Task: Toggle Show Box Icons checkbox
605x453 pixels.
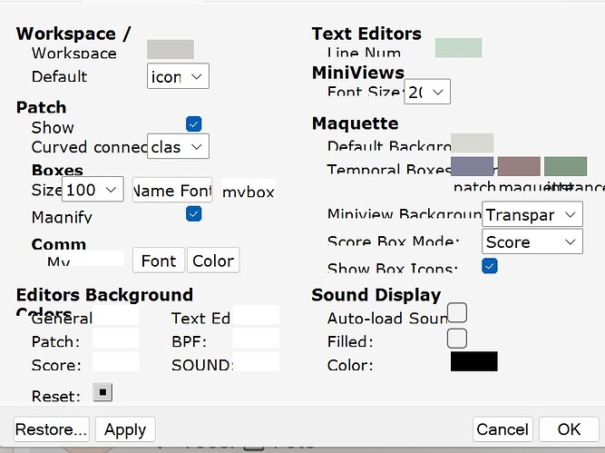Action: 490,266
